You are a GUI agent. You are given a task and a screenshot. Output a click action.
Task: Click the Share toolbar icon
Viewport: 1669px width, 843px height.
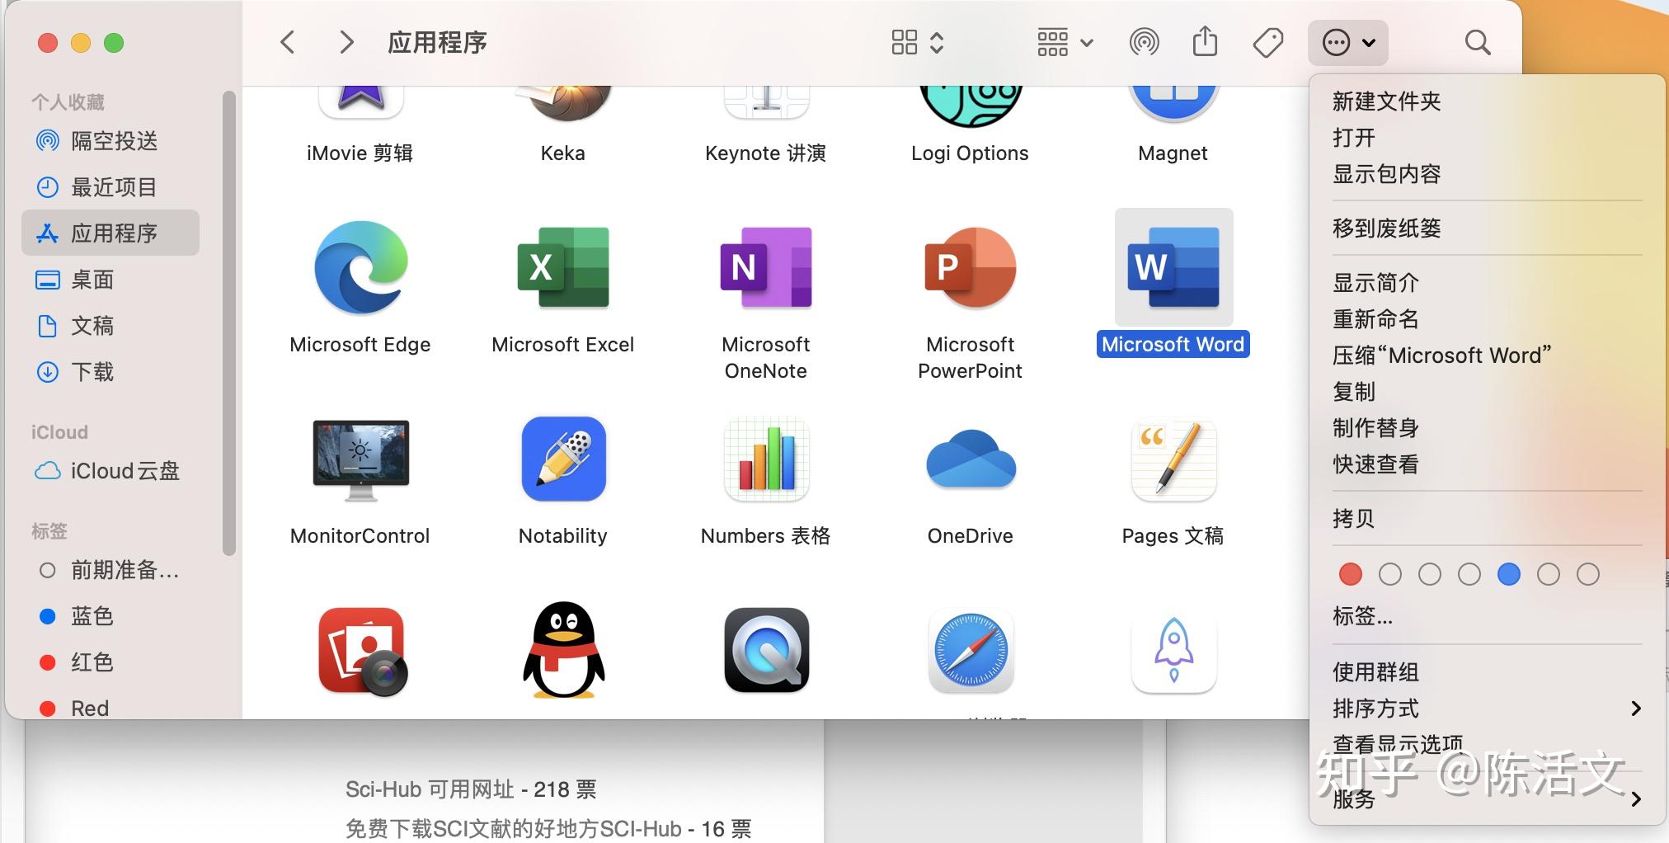pyautogui.click(x=1205, y=41)
